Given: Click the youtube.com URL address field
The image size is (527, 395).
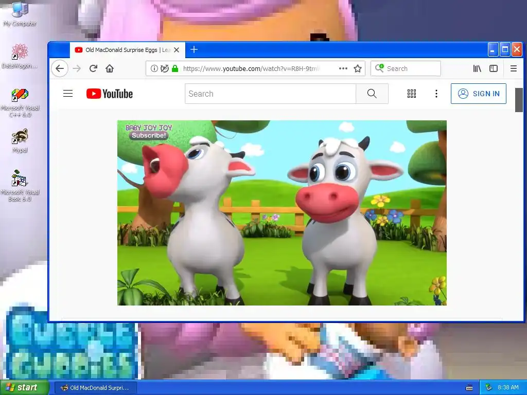Looking at the screenshot, I should 252,68.
